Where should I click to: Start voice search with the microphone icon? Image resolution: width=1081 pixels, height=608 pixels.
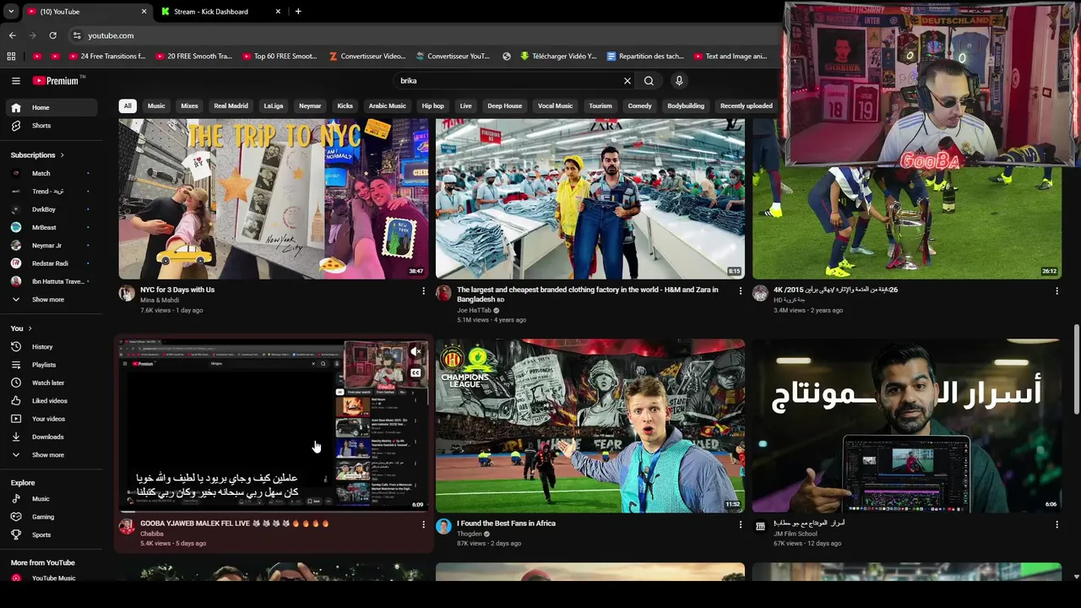click(x=679, y=81)
